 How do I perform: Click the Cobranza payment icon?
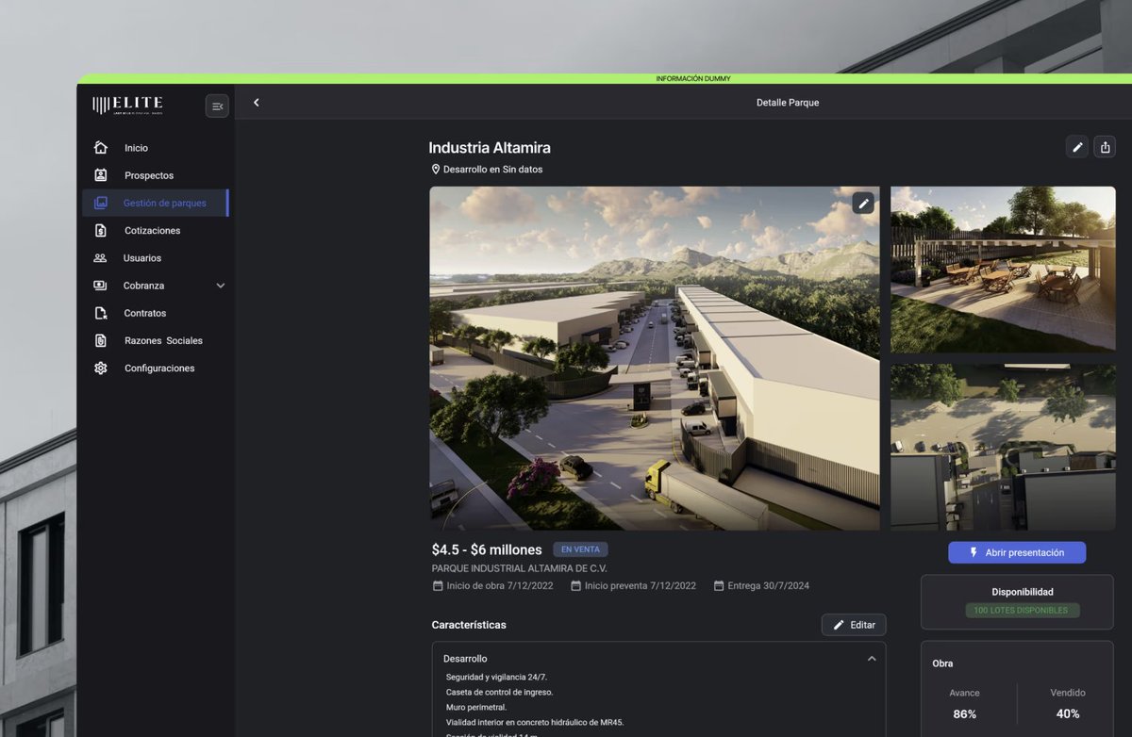(x=100, y=286)
